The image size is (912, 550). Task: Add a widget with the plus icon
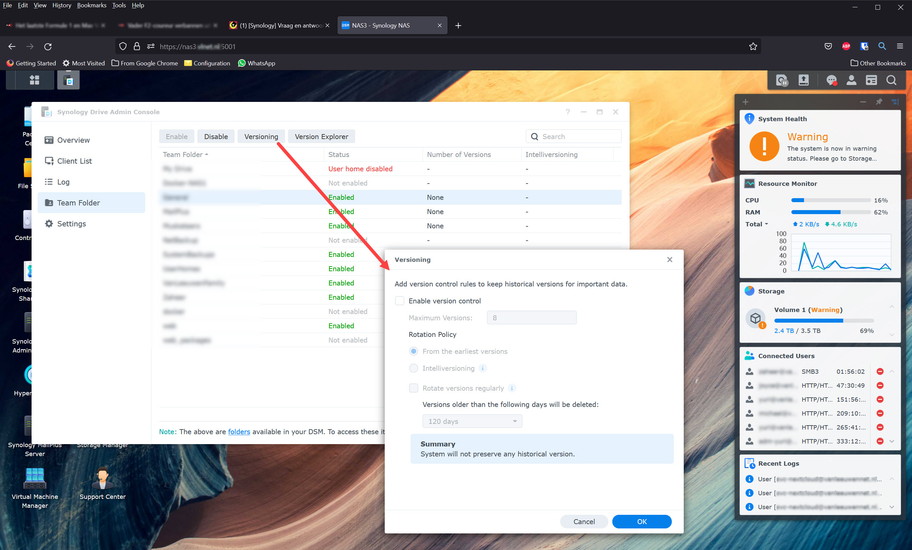[x=746, y=102]
